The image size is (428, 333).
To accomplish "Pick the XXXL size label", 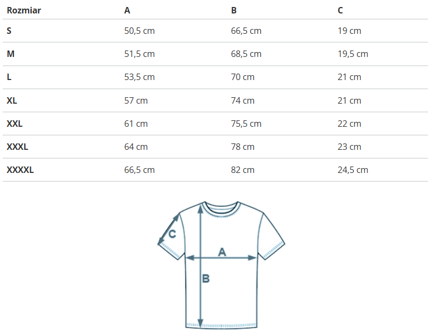I will coord(17,147).
